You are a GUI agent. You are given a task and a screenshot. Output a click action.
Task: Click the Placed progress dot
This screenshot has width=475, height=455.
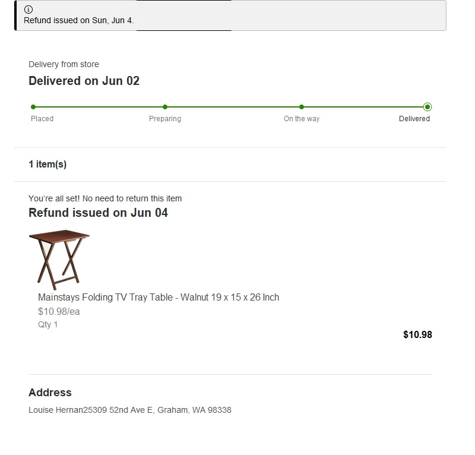point(33,107)
